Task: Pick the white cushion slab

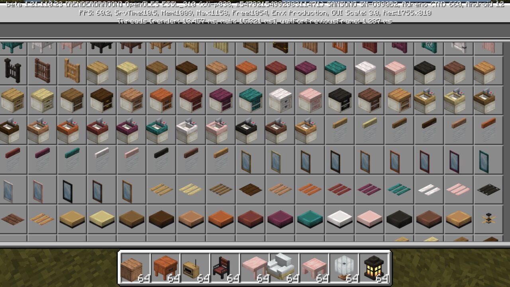Action: (x=340, y=219)
